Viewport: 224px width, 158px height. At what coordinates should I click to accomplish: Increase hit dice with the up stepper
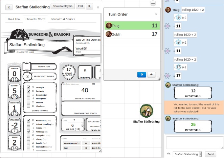click(x=82, y=124)
